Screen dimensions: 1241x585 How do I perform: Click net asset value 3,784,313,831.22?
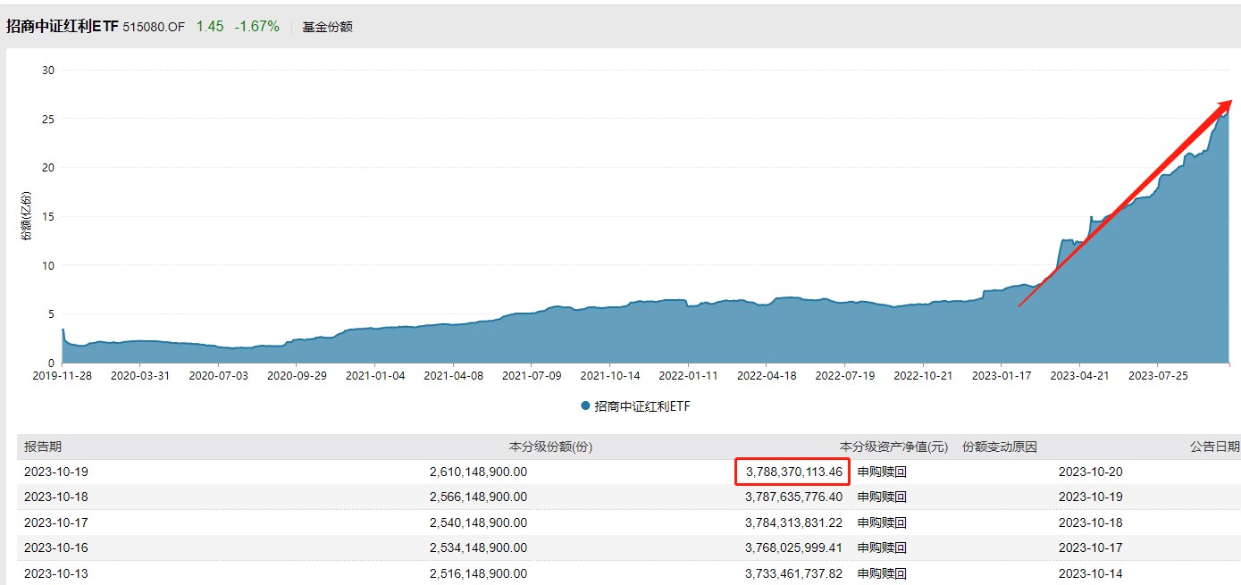pos(793,522)
